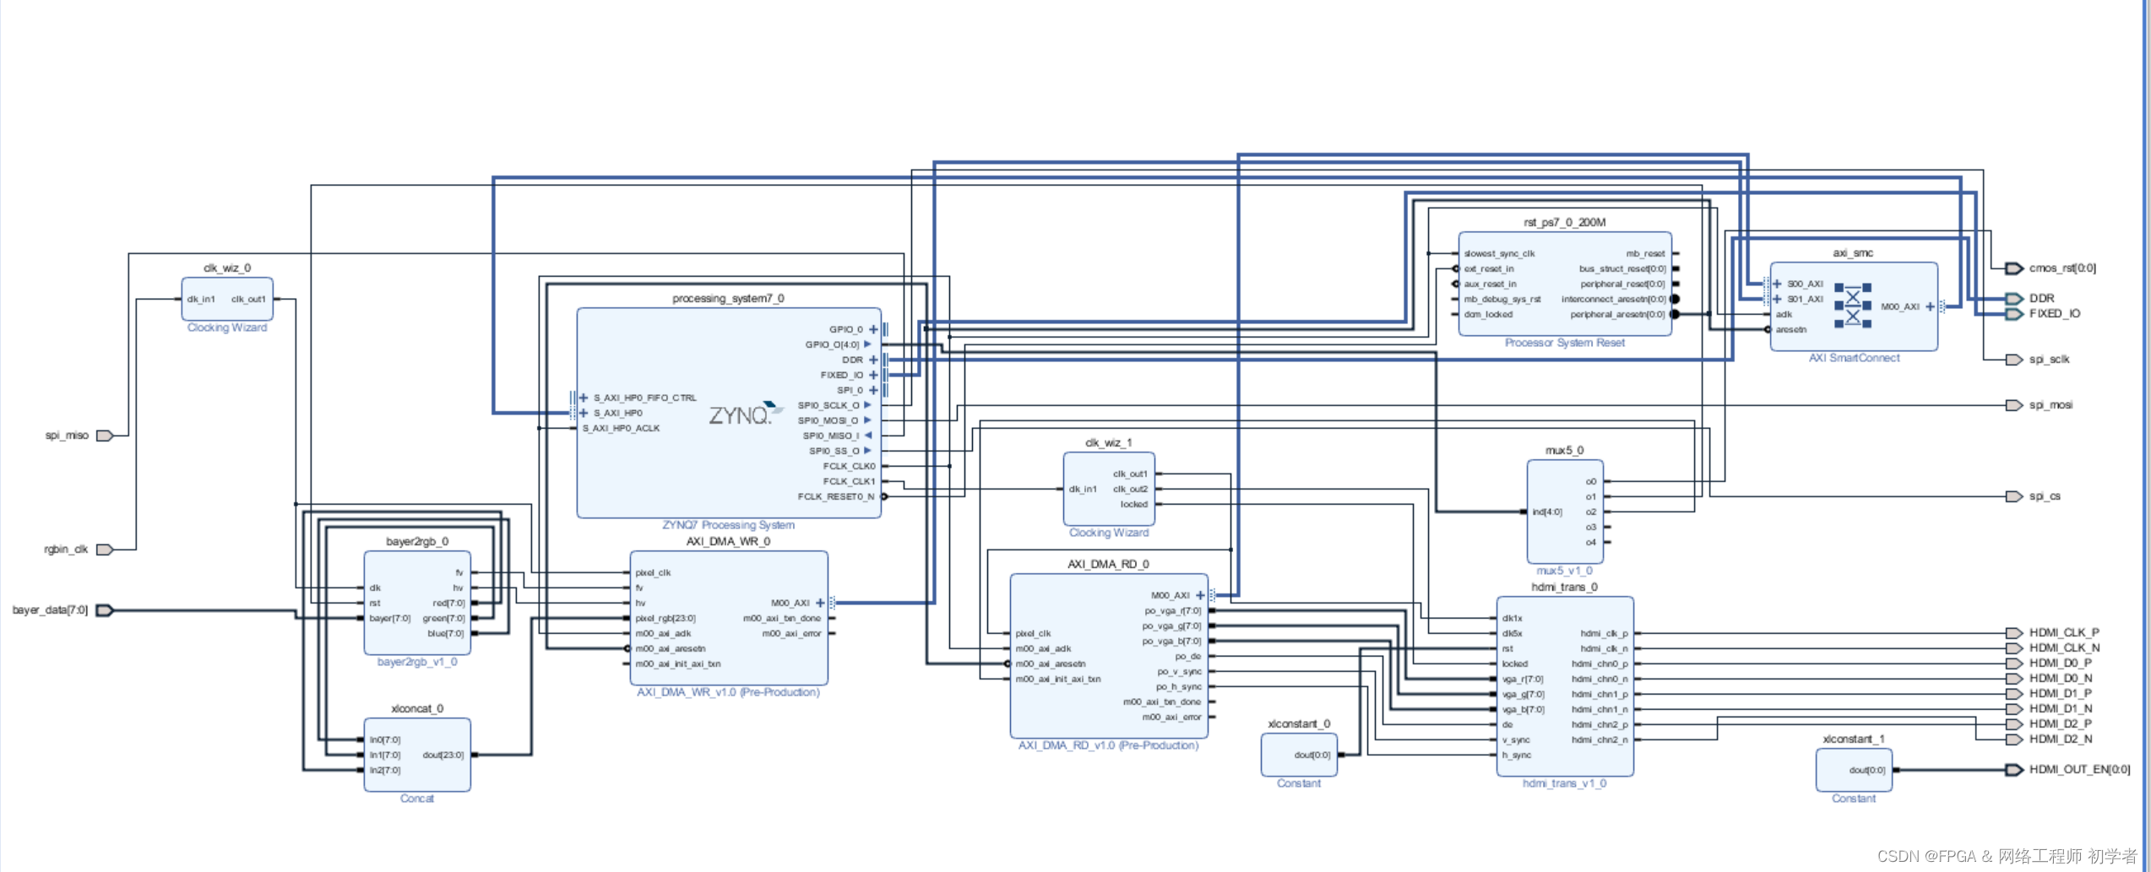This screenshot has width=2151, height=872.
Task: Expand the S_AXI_HP0_FIFO_CTRL interface pin
Action: [x=584, y=398]
